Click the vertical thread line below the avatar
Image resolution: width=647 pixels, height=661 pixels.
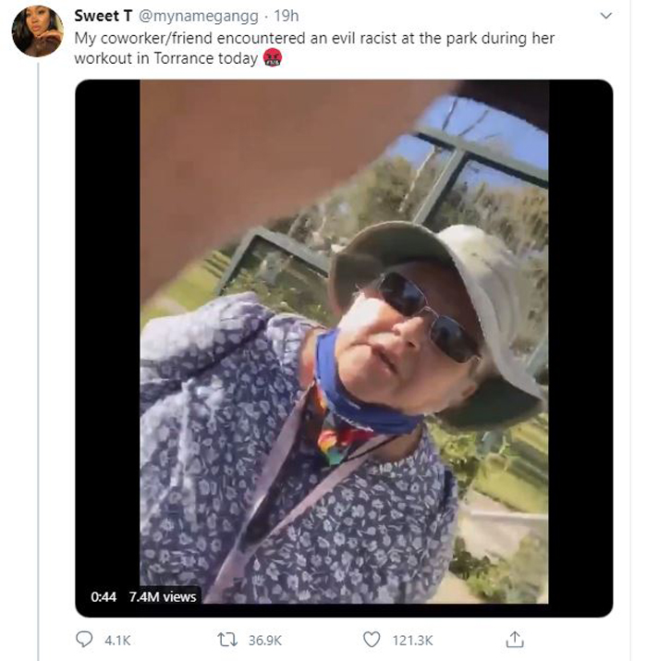click(38, 359)
